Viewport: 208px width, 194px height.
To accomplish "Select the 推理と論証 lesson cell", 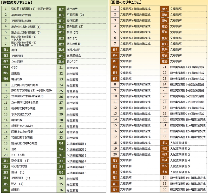I will coord(73,50).
